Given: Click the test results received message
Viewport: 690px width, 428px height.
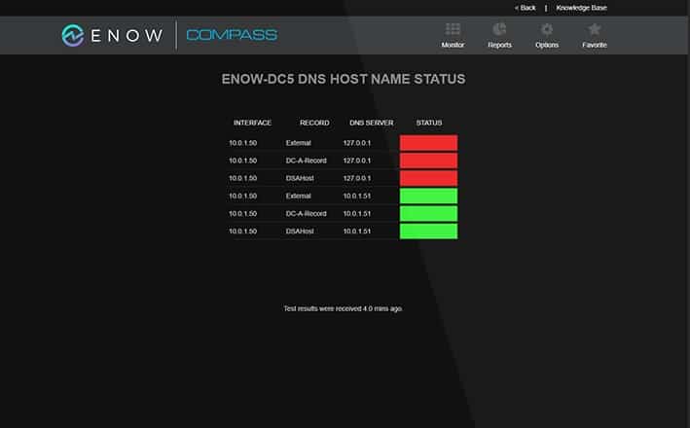Looking at the screenshot, I should (x=343, y=308).
